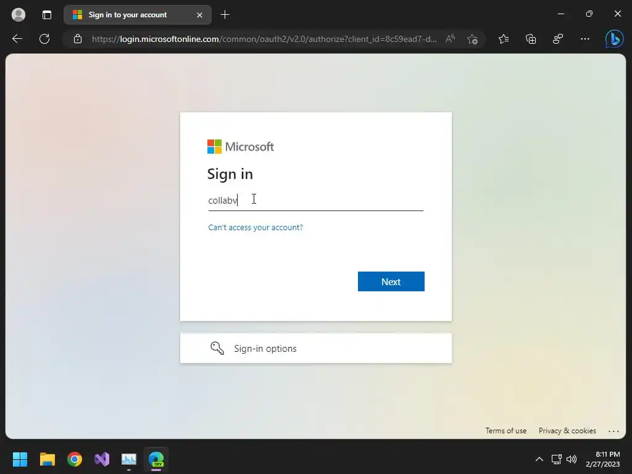Screen dimensions: 632x474
Task: Open the Windows Start menu
Action: pyautogui.click(x=20, y=459)
